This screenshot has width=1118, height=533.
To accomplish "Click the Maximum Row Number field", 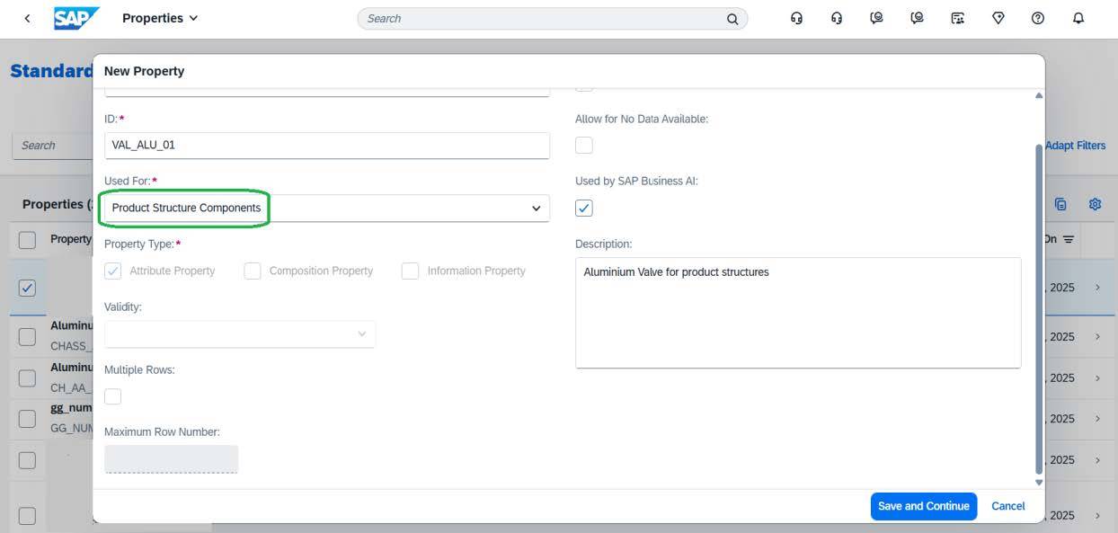I will (171, 458).
